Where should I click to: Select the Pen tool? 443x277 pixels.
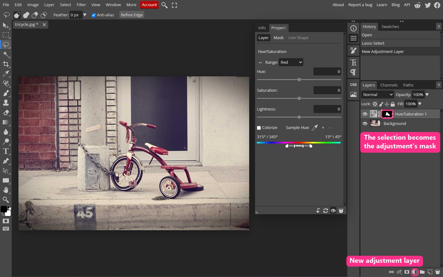click(6, 161)
